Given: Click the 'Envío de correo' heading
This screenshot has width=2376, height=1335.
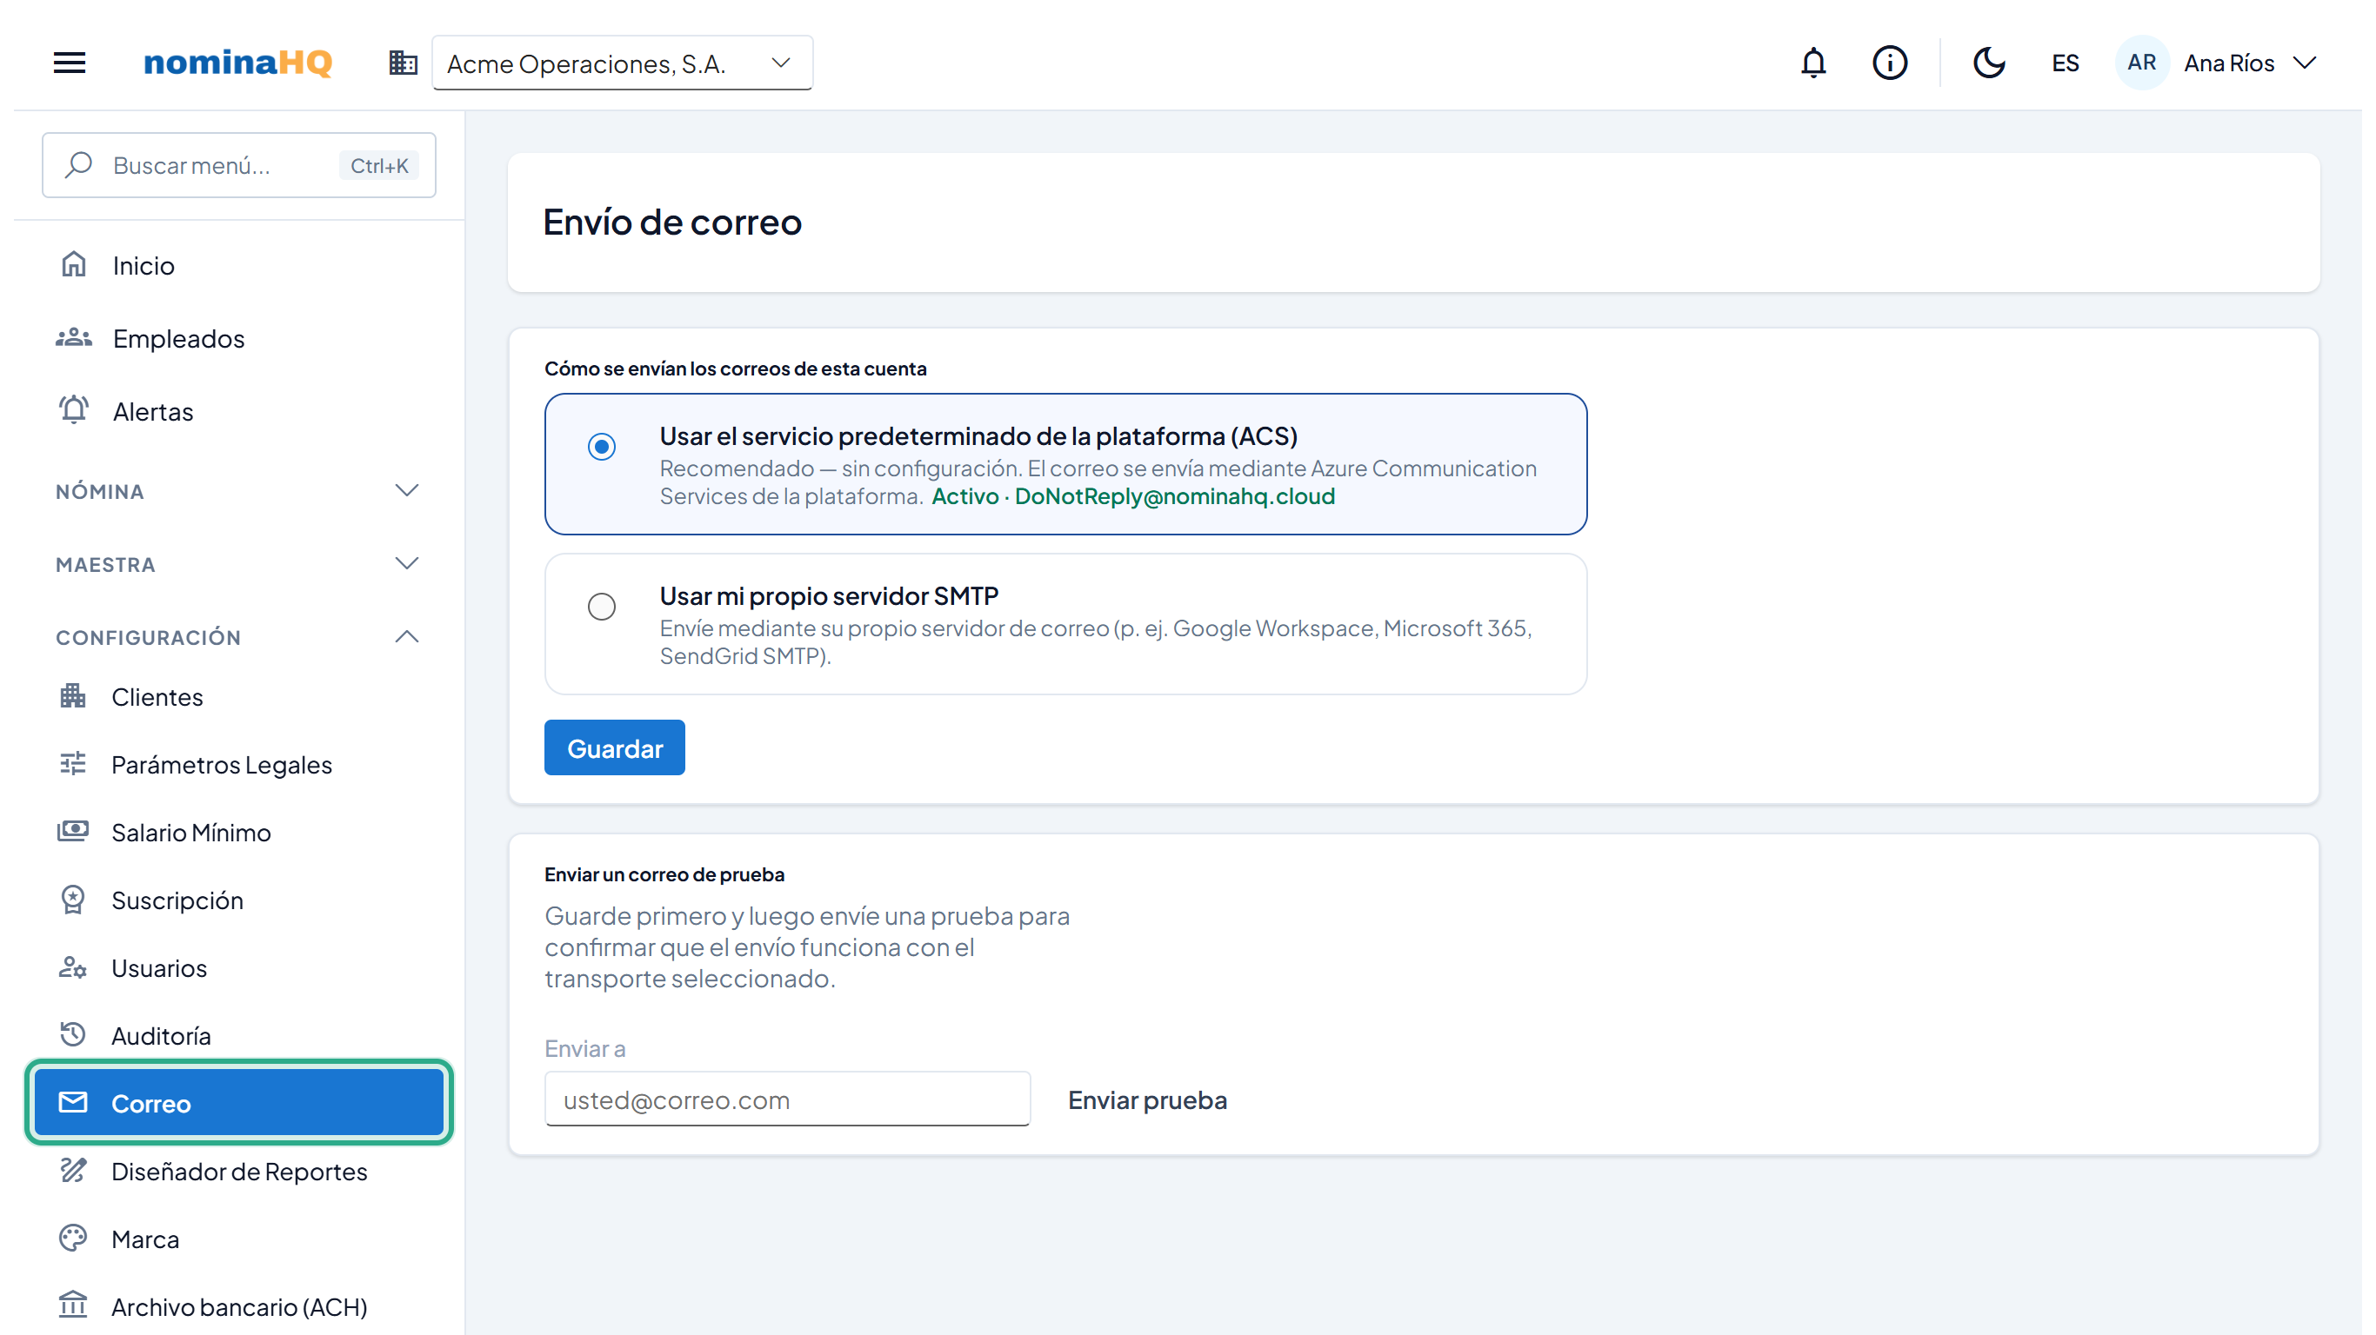Looking at the screenshot, I should pos(671,222).
